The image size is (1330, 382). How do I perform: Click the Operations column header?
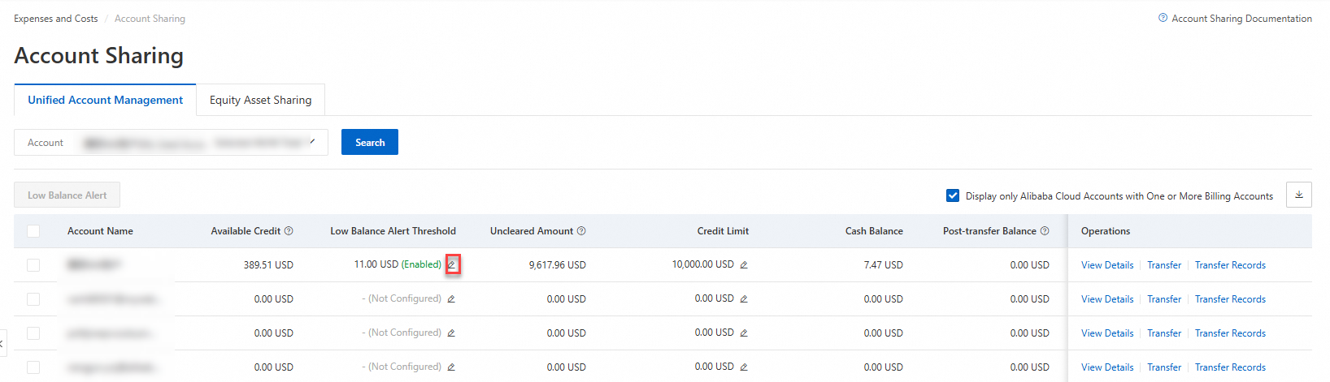point(1106,231)
